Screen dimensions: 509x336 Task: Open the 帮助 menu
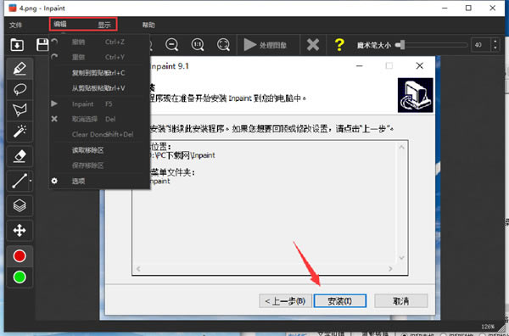coord(148,25)
